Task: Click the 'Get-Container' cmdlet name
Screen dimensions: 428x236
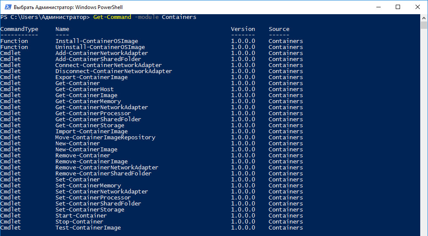Action: [x=77, y=83]
